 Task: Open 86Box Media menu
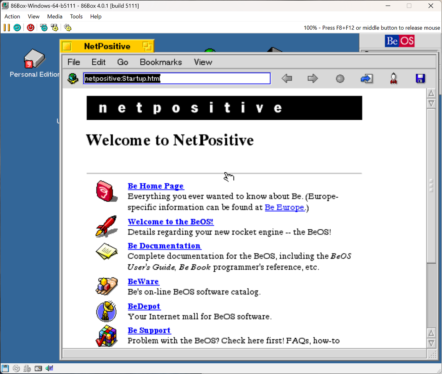[55, 16]
